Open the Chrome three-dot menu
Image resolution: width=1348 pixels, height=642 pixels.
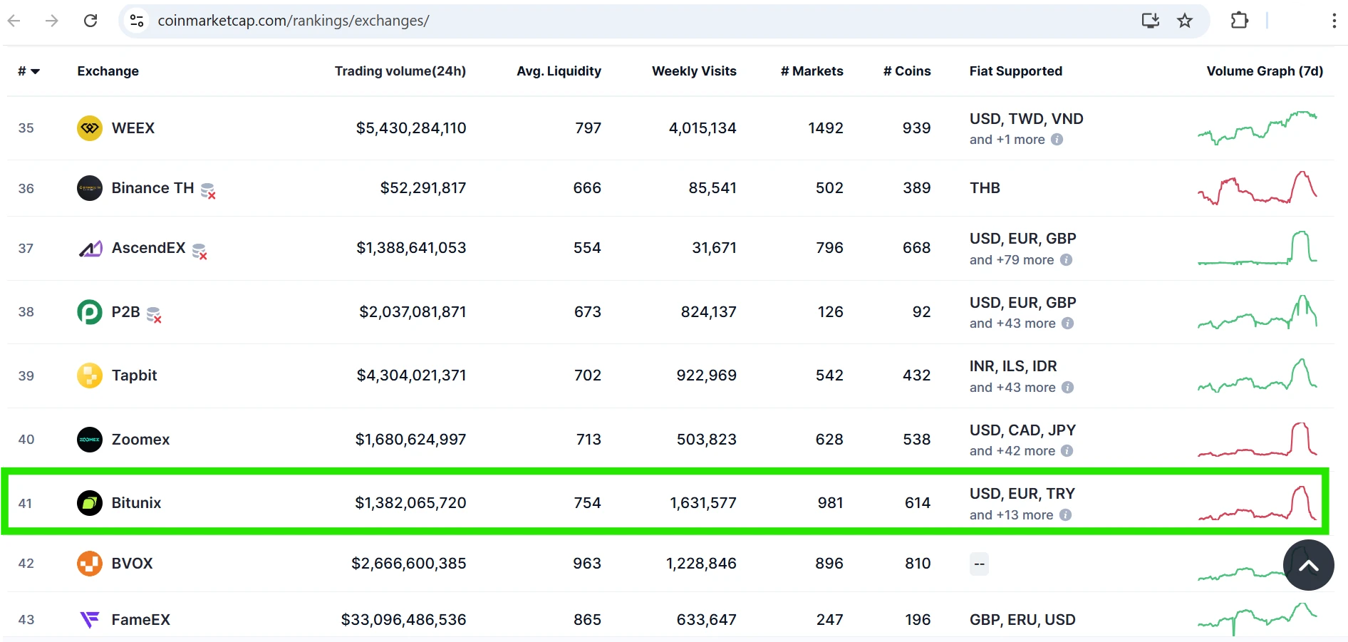pyautogui.click(x=1334, y=21)
